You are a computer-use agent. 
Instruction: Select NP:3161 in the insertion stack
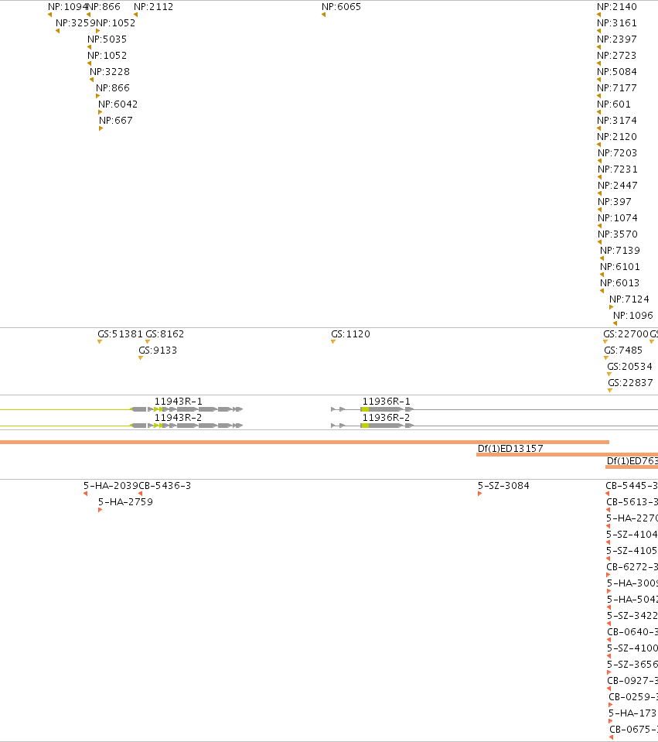(617, 22)
